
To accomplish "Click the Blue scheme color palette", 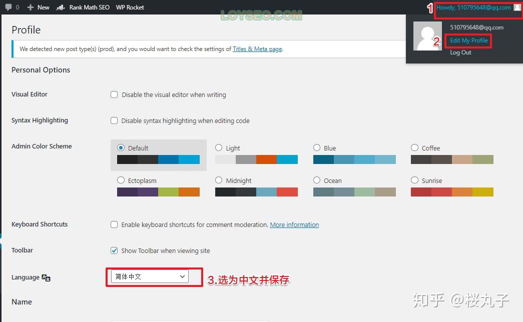I will point(354,159).
